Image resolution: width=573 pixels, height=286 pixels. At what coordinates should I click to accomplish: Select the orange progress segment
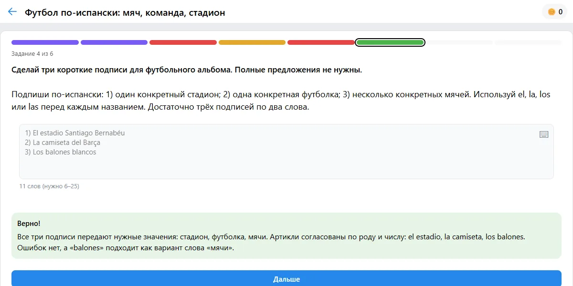[x=252, y=42]
